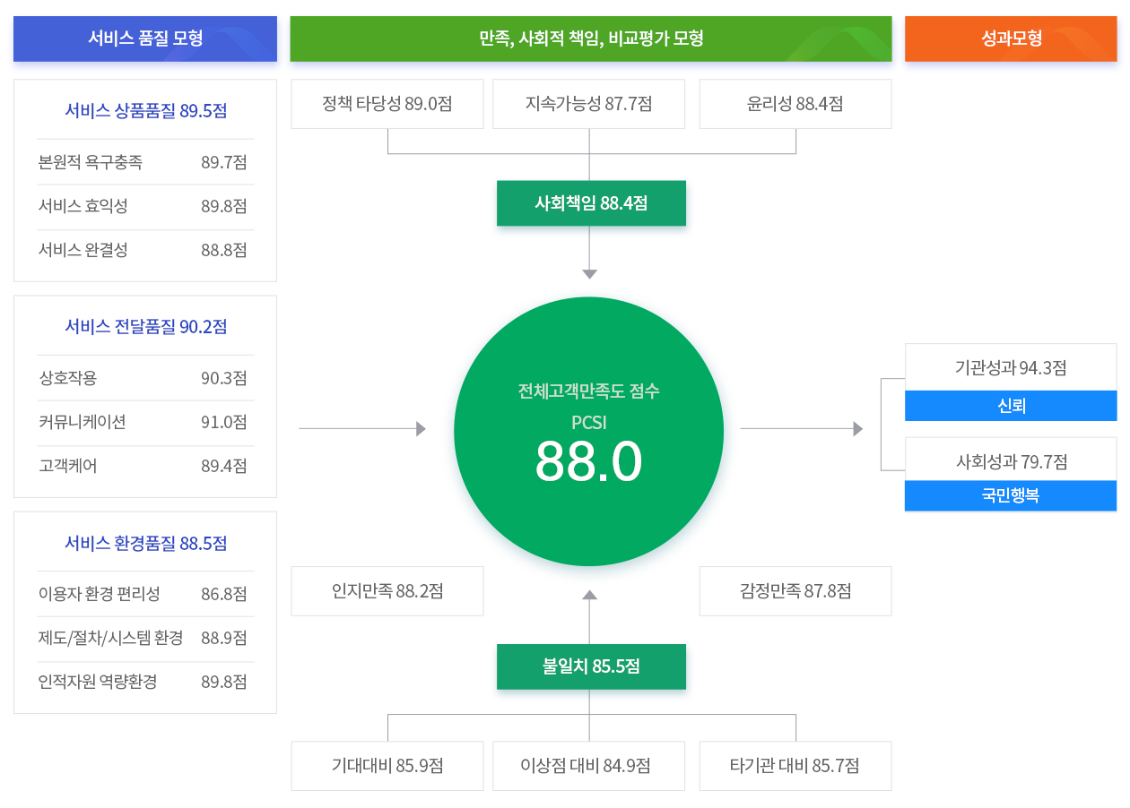Click the 서비스 상품품질 89.5점 heading
Screen dimensions: 1130x808
click(x=145, y=111)
